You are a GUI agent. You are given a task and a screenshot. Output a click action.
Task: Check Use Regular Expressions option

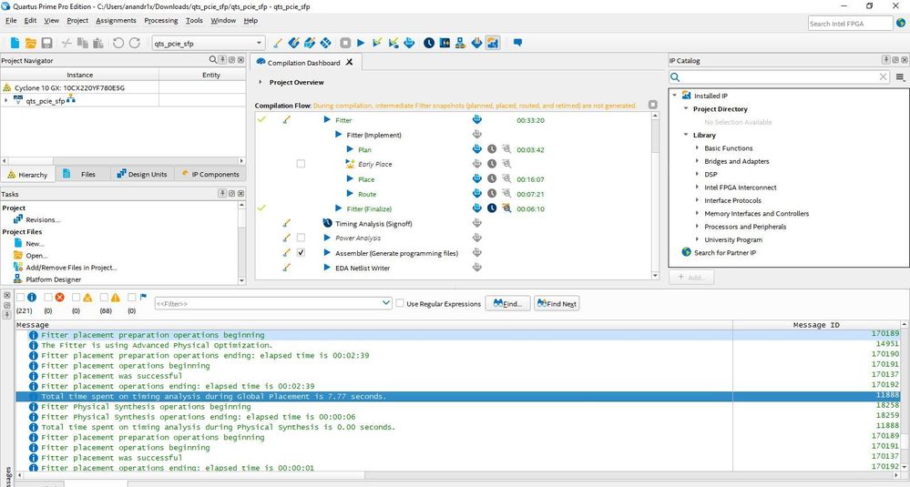pyautogui.click(x=401, y=303)
